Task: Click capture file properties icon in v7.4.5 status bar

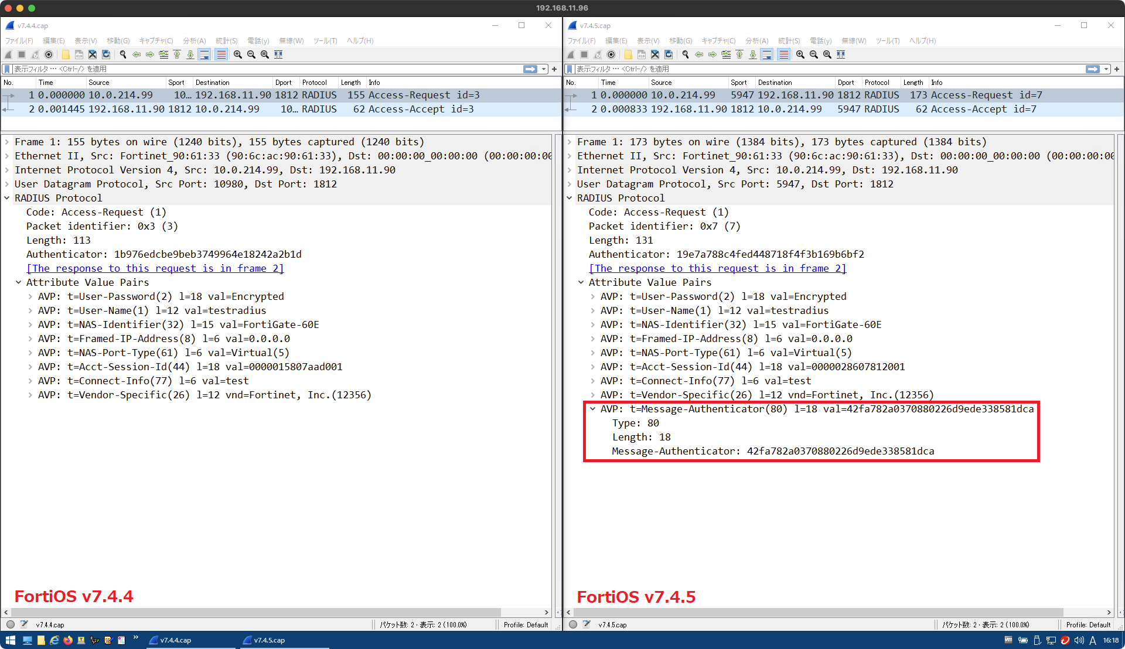Action: pyautogui.click(x=587, y=624)
